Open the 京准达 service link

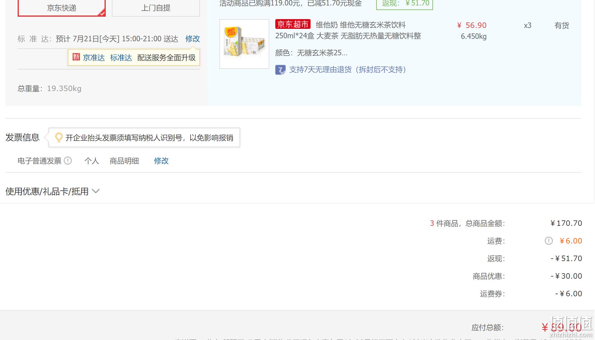pyautogui.click(x=94, y=58)
